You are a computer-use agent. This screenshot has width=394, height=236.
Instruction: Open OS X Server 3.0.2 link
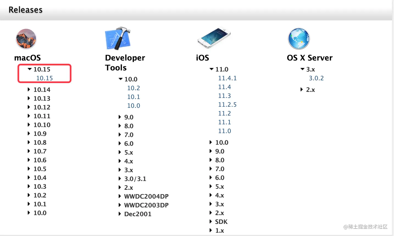coord(316,78)
